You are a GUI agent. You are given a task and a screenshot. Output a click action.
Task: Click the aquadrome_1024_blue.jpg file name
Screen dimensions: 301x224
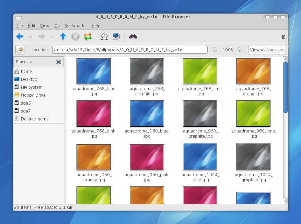pos(200,177)
